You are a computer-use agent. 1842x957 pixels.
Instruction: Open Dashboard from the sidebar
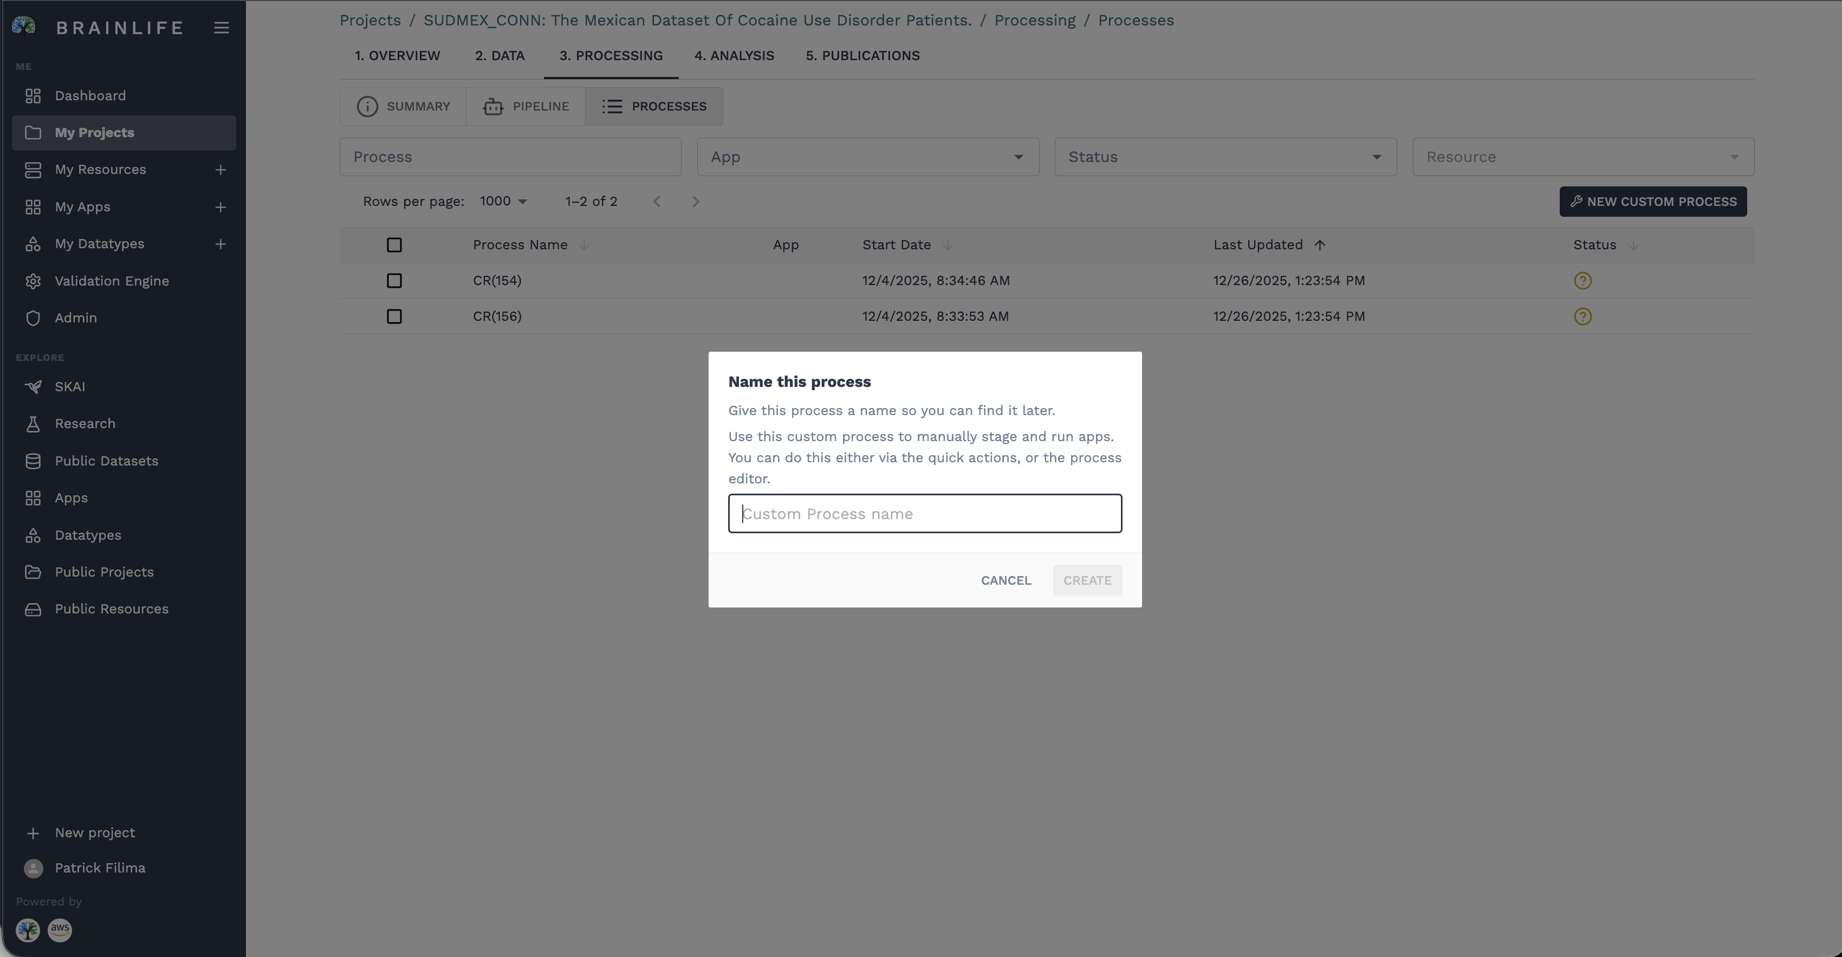[124, 96]
